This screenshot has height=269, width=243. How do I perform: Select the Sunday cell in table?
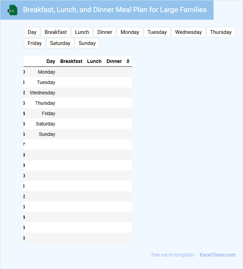pyautogui.click(x=47, y=134)
